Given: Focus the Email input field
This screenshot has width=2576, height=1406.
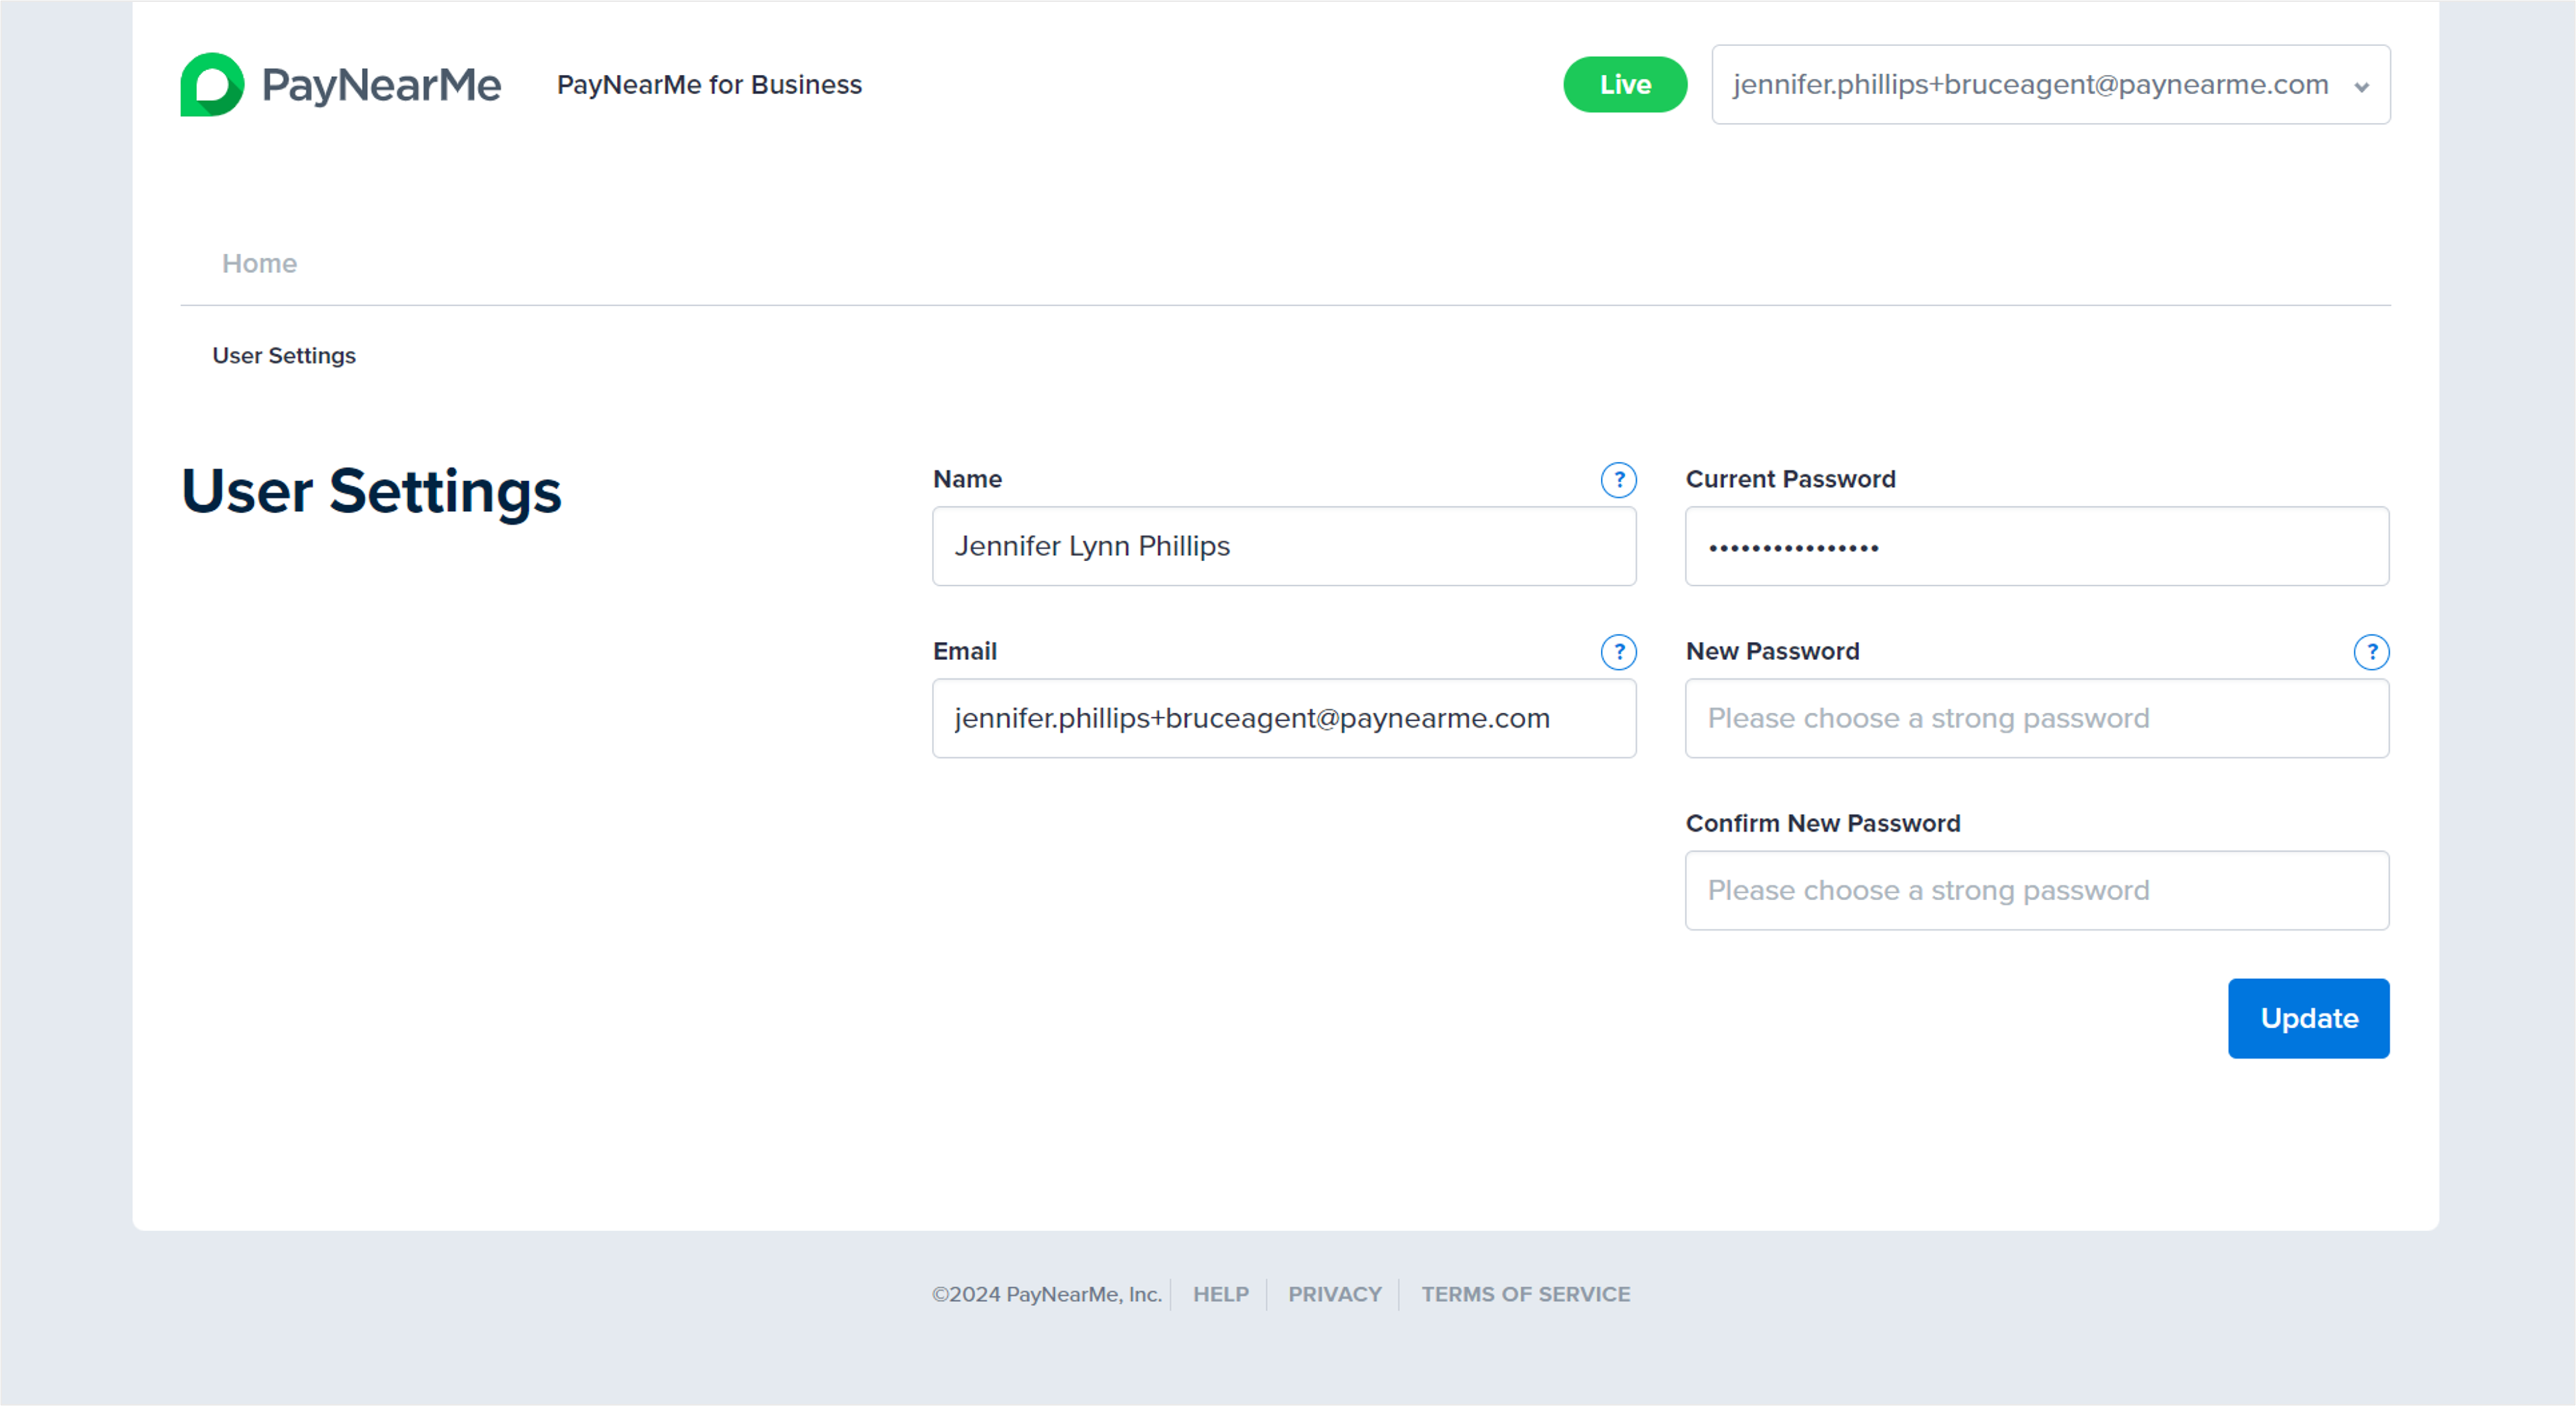Looking at the screenshot, I should (x=1283, y=718).
